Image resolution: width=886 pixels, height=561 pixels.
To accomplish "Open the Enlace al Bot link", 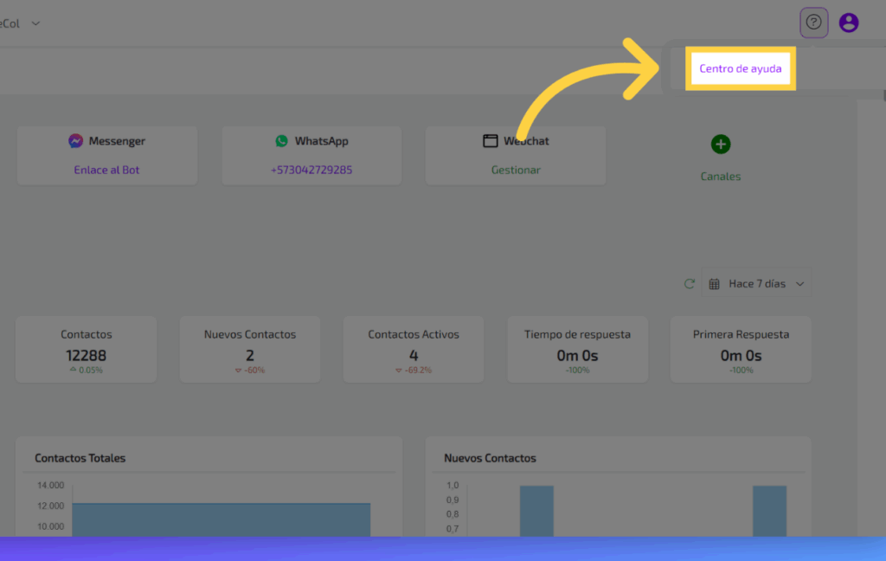I will pyautogui.click(x=106, y=170).
